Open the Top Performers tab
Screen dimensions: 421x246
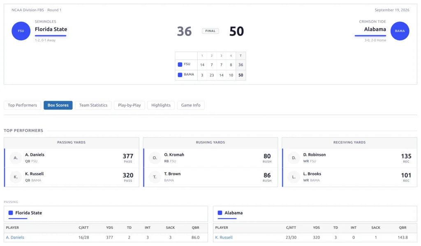tap(22, 105)
